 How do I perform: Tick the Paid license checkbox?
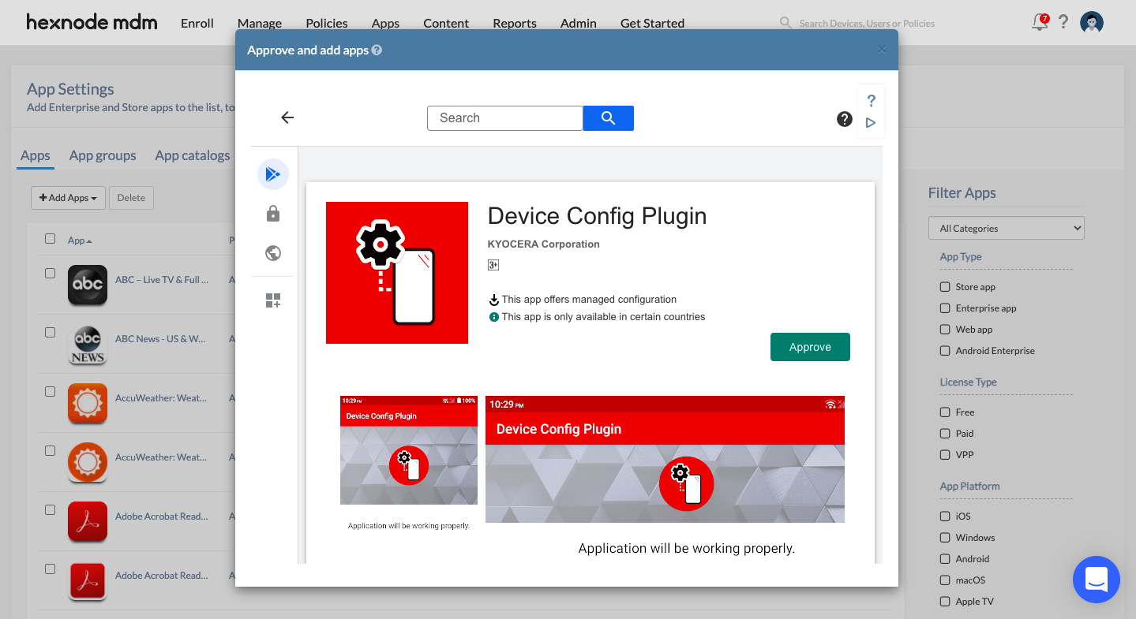pyautogui.click(x=945, y=433)
